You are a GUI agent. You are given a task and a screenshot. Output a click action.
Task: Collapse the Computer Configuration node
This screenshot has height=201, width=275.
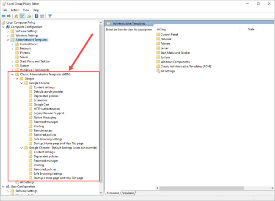tap(3, 27)
